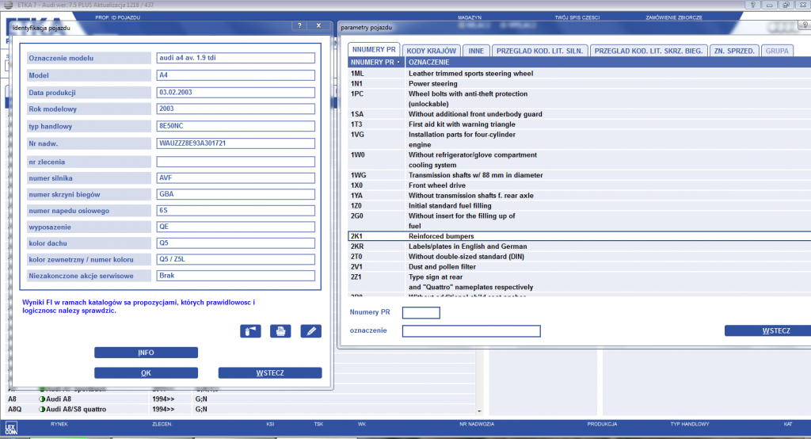Click the printer icon button
This screenshot has height=439, width=811.
pyautogui.click(x=280, y=331)
